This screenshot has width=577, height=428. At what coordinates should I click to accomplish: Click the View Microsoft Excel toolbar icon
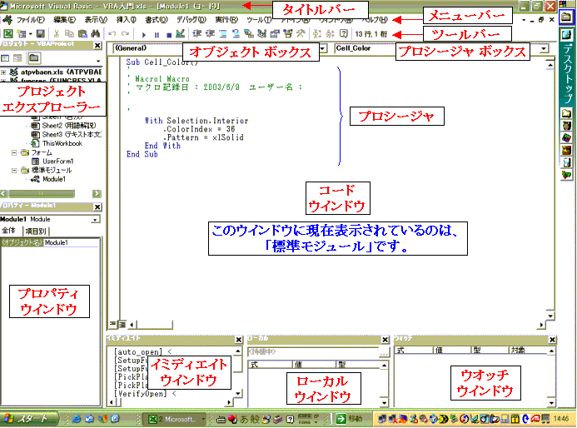[x=7, y=33]
